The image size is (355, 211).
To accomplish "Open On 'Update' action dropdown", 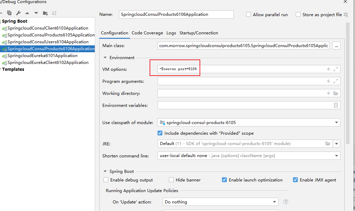I will 220,202.
